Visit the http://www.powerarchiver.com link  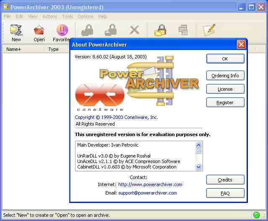click(x=150, y=184)
